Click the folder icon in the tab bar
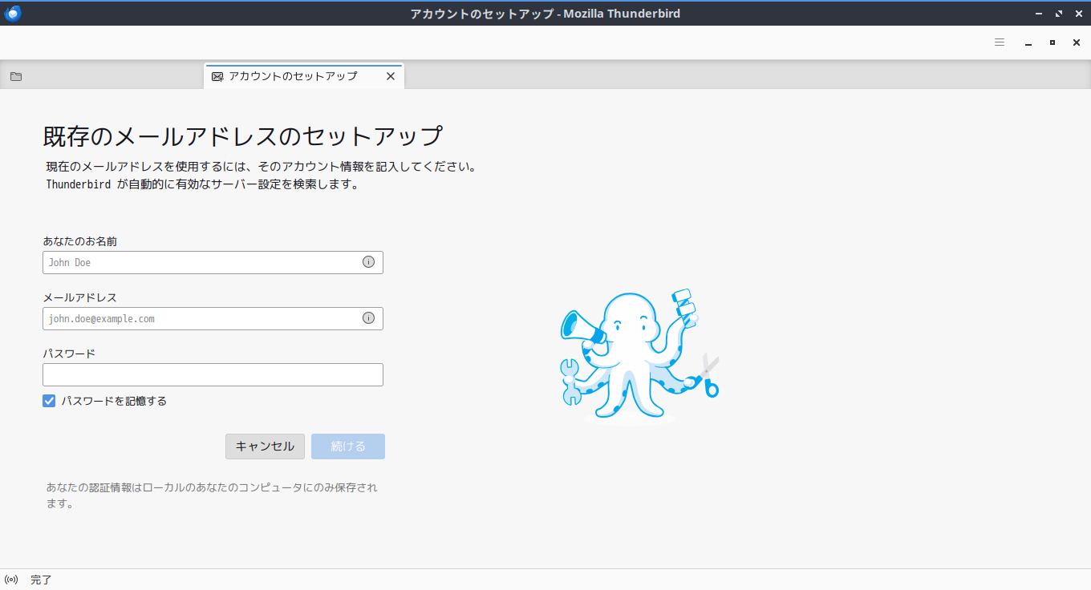The image size is (1091, 590). coord(16,77)
